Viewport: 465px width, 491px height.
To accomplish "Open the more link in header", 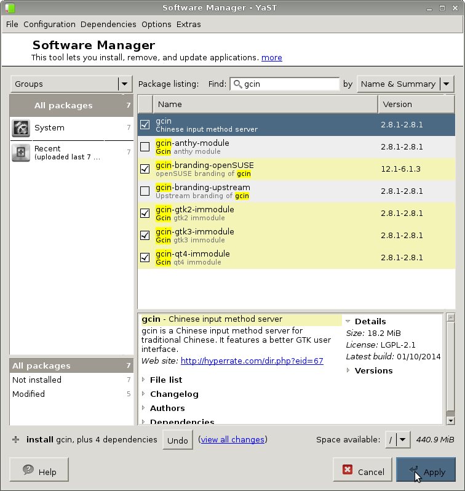I will pos(272,58).
